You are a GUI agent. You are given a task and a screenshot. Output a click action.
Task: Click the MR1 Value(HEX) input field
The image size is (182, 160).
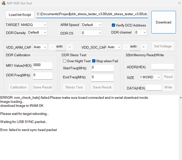click(43, 66)
